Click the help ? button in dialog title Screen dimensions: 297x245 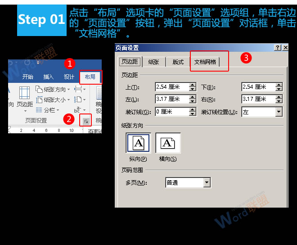pos(278,48)
